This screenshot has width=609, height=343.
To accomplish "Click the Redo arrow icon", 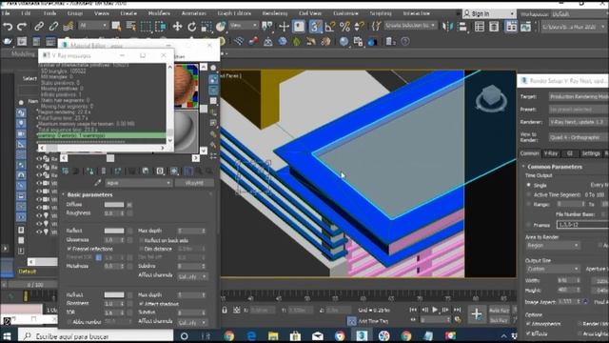I will pyautogui.click(x=22, y=27).
